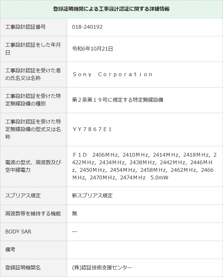The height and width of the screenshot is (277, 223).
Task: Click the 第2条第19号 equipment category value
Action: point(118,100)
